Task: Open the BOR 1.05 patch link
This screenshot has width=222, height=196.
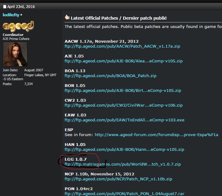Action: click(123, 91)
